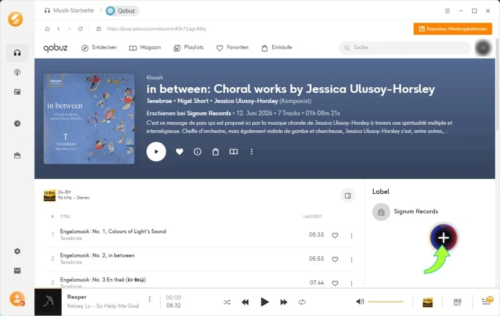The image size is (500, 316).
Task: Click the floating plus add button
Action: (443, 237)
